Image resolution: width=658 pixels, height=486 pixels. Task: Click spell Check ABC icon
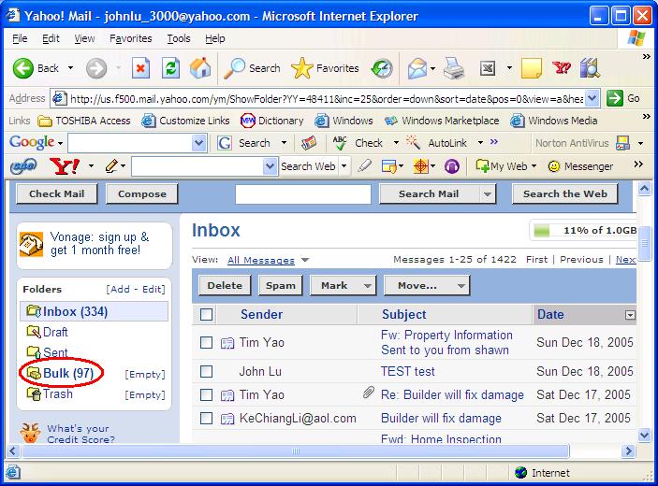tap(339, 143)
